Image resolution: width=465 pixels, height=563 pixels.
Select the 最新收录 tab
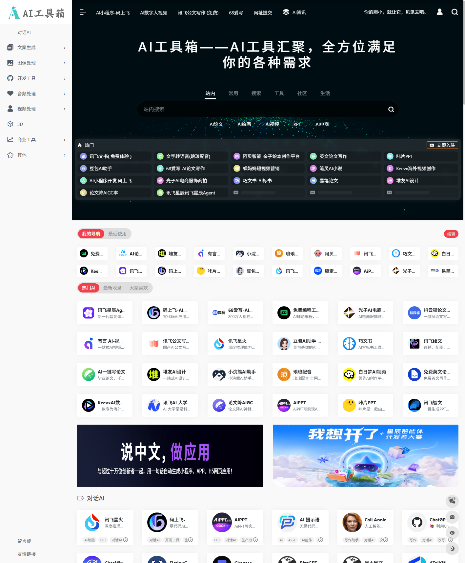point(112,288)
